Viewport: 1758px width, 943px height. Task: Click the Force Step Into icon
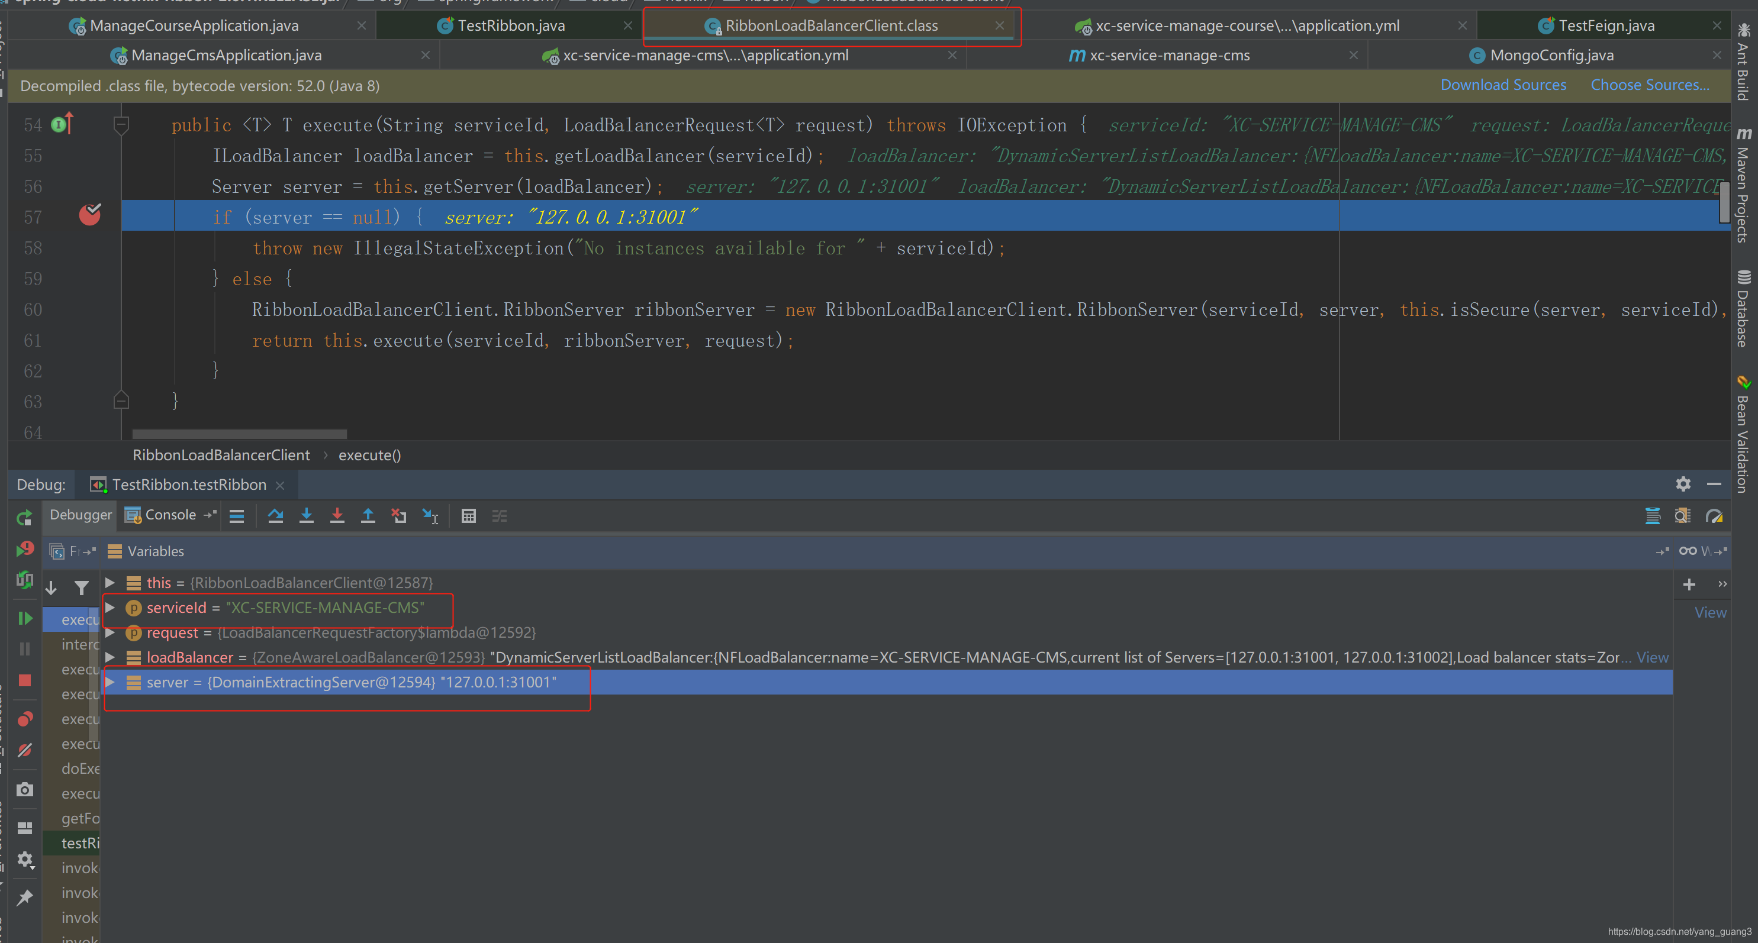point(337,516)
